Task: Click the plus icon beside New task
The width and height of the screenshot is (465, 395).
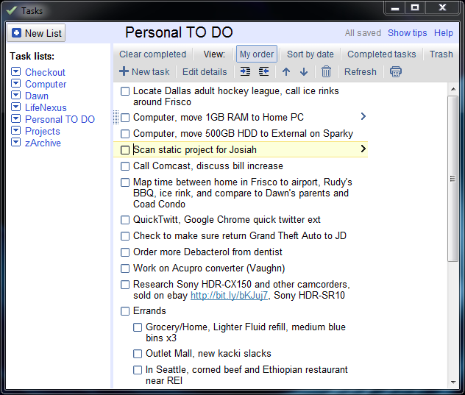Action: pyautogui.click(x=124, y=71)
